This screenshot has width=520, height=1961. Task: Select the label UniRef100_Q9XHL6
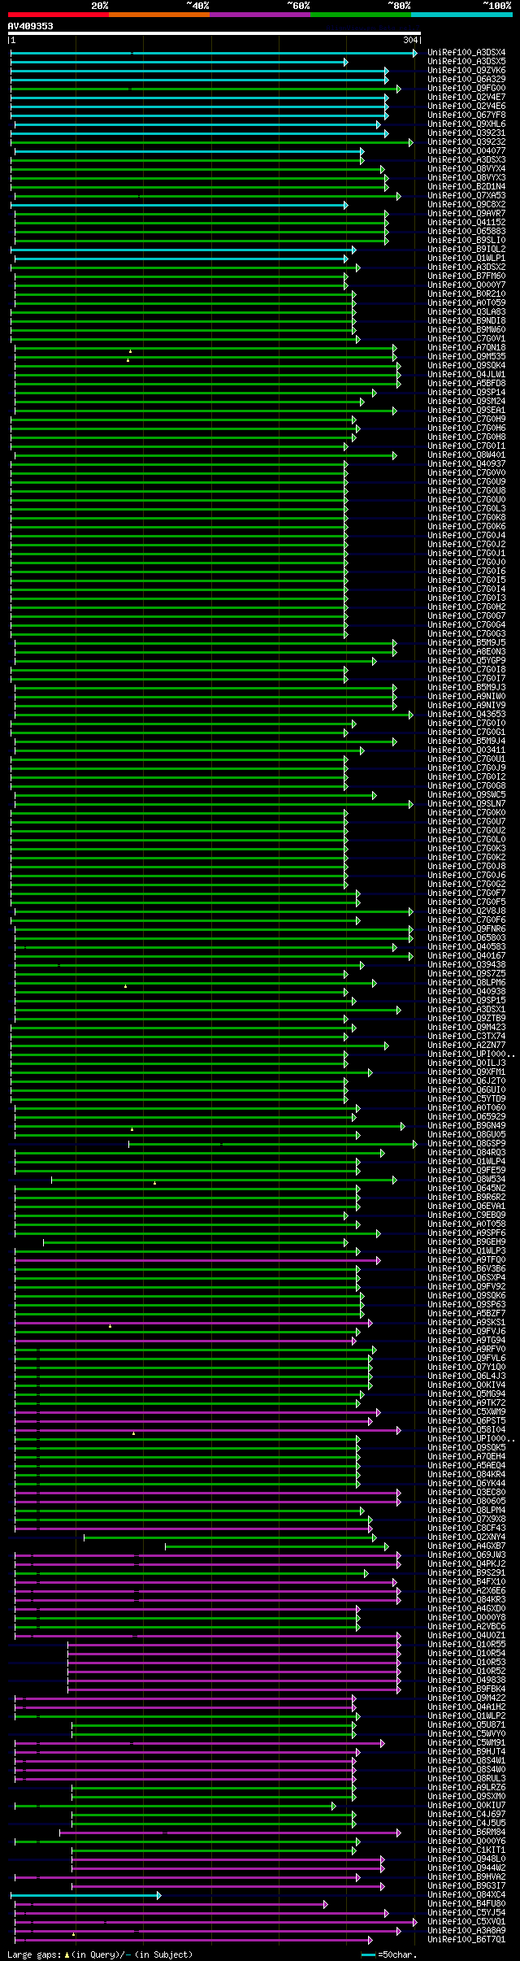click(x=466, y=124)
